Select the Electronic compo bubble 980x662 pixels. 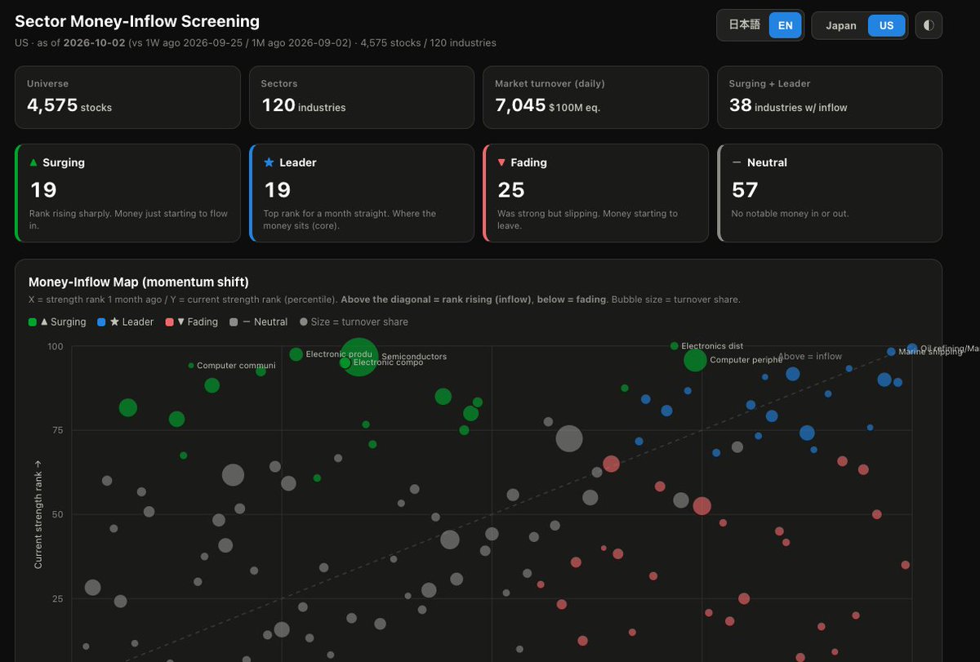pos(345,362)
